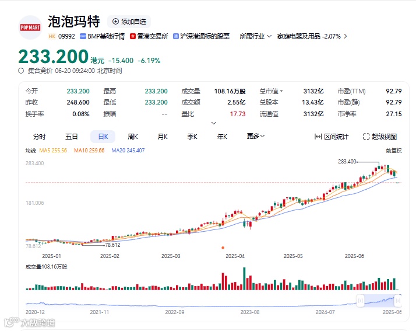Image resolution: width=416 pixels, height=331 pixels.
Task: Switch to 年K chart tab
Action: (222, 137)
